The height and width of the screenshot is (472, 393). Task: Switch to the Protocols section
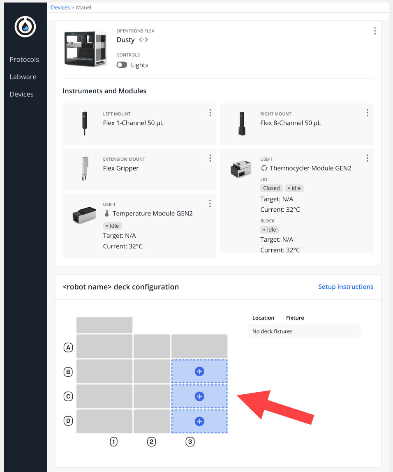click(24, 59)
